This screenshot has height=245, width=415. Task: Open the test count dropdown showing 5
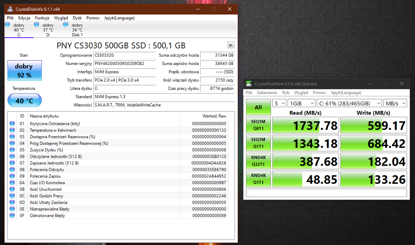click(x=279, y=103)
